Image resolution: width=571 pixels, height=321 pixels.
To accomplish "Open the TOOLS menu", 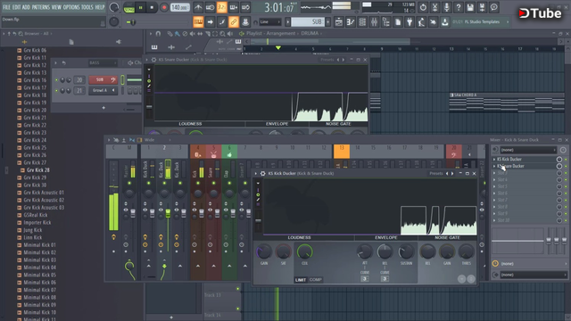I will (x=87, y=7).
